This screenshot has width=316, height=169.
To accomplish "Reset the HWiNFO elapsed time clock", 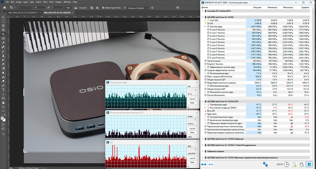I will pyautogui.click(x=287, y=164).
